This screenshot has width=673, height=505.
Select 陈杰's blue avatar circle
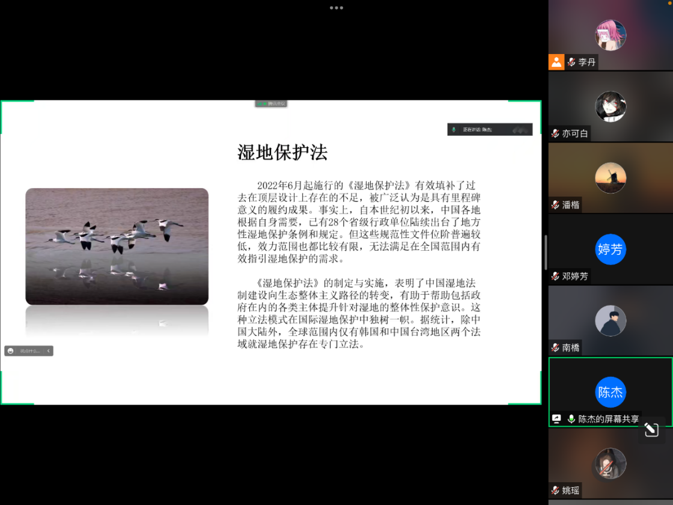click(x=611, y=392)
